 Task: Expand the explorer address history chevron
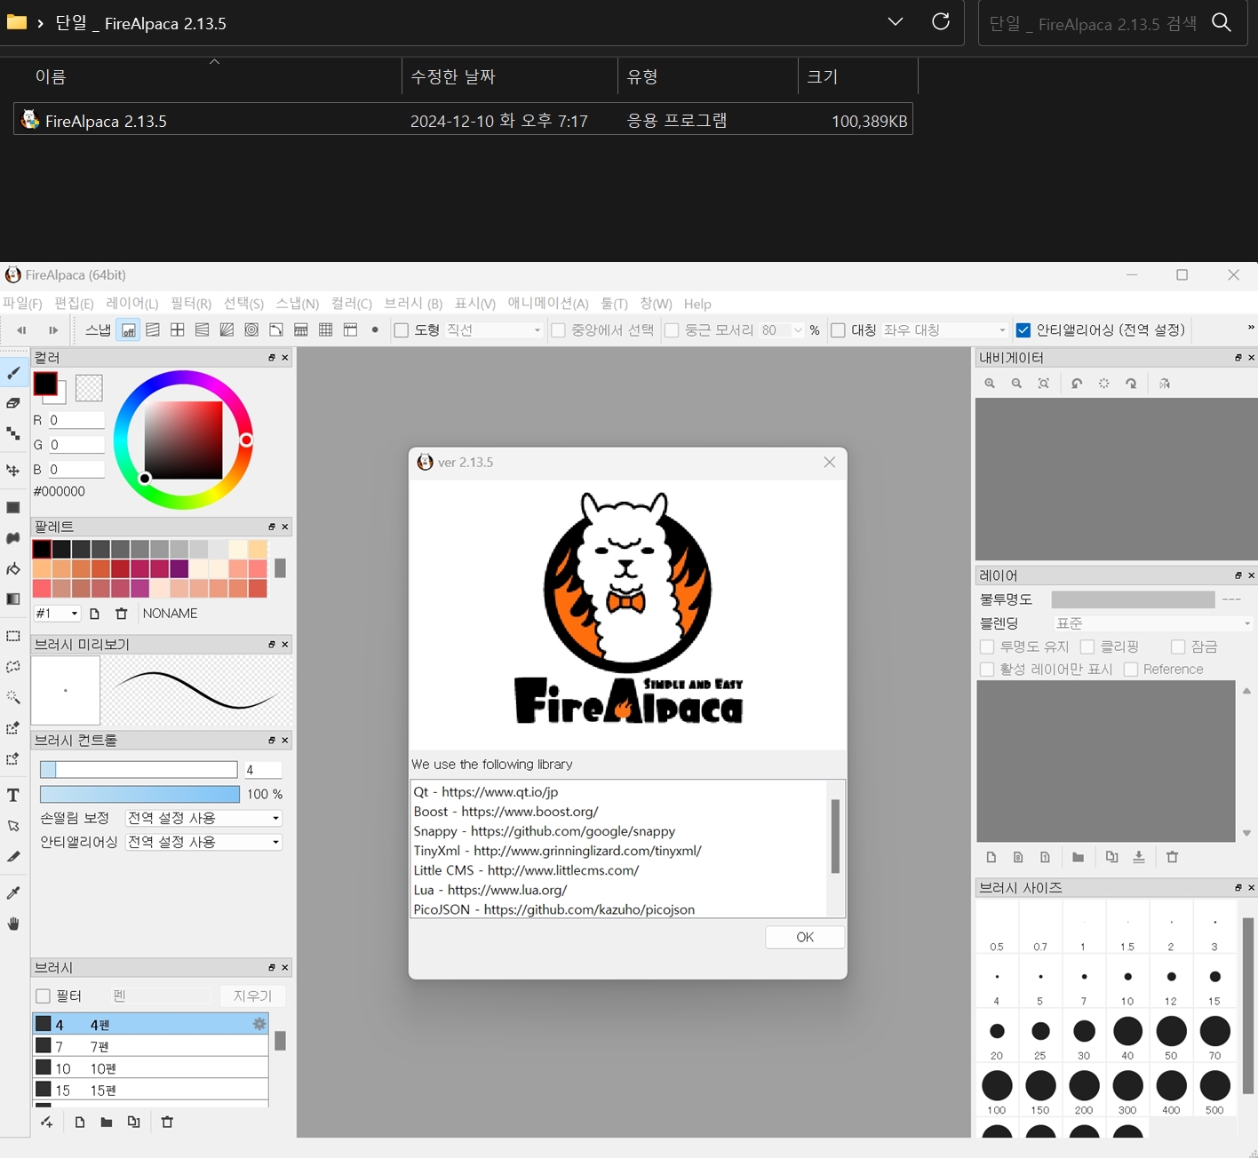tap(896, 21)
